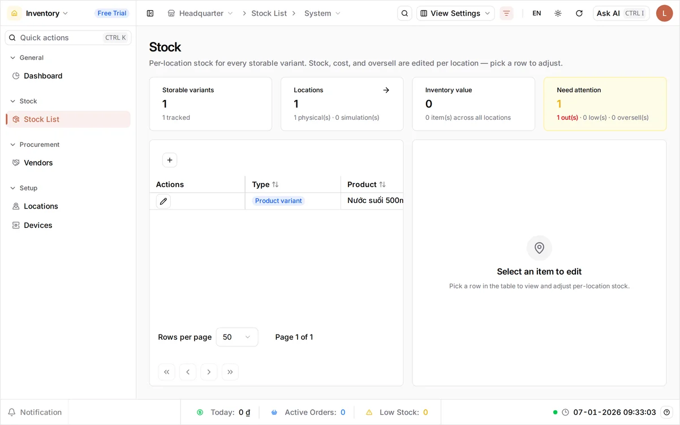Click the Storable variants card
The width and height of the screenshot is (680, 425).
click(x=210, y=104)
